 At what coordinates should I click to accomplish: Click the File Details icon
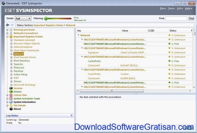coord(11,105)
